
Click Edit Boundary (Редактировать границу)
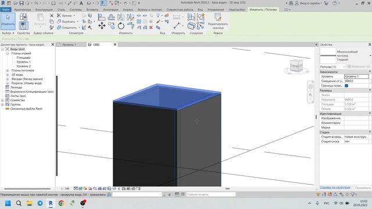coord(217,21)
